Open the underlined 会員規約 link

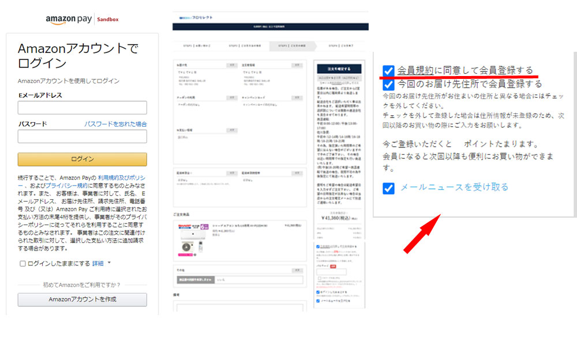pyautogui.click(x=415, y=70)
